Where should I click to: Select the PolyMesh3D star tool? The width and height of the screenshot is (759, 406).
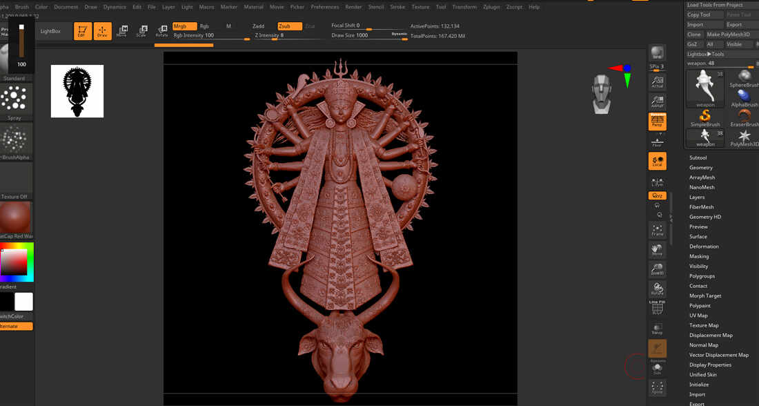744,137
